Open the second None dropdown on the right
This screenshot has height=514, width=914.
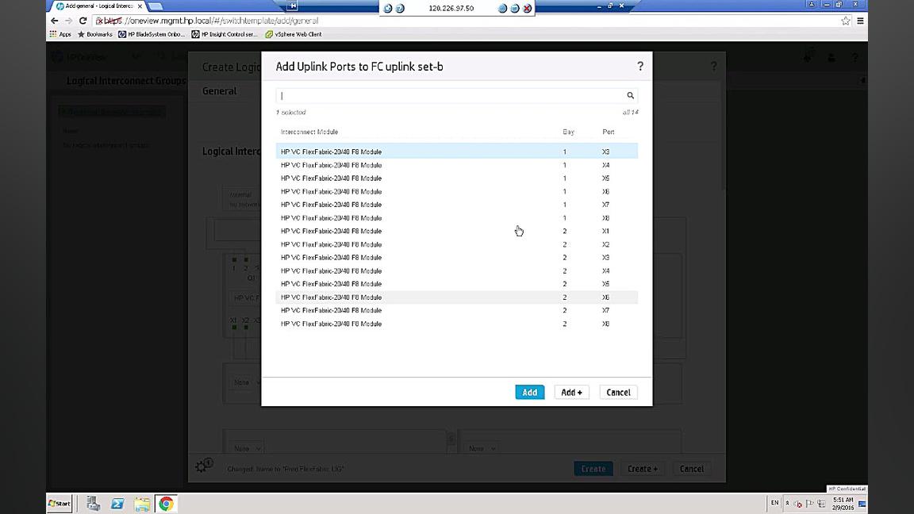click(480, 448)
